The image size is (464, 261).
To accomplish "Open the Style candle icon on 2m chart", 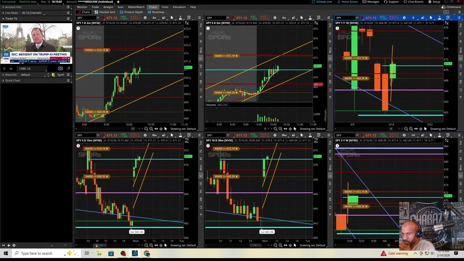I will [x=163, y=18].
